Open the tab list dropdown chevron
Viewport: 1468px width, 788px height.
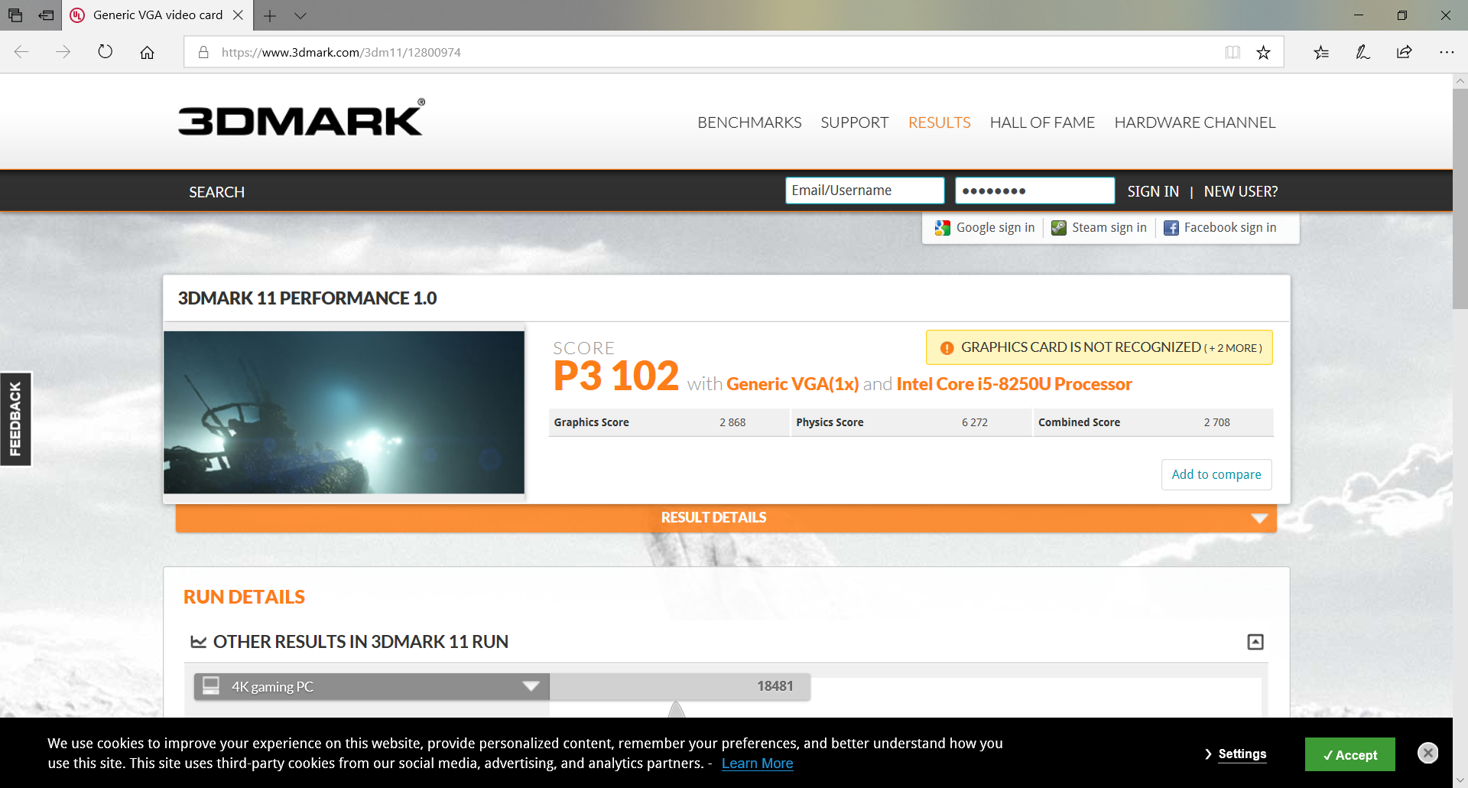[300, 15]
